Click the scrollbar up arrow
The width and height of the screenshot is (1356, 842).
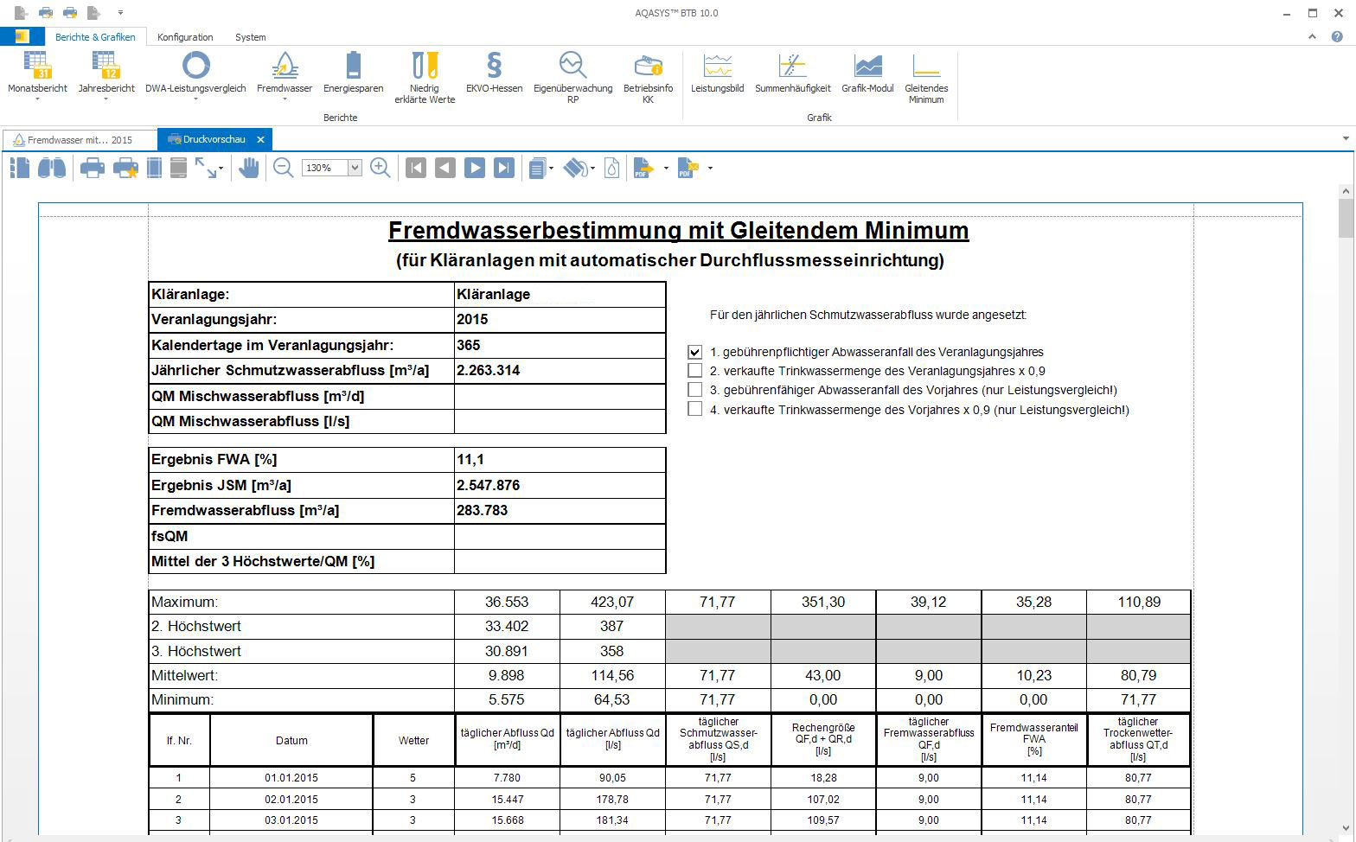point(1346,190)
